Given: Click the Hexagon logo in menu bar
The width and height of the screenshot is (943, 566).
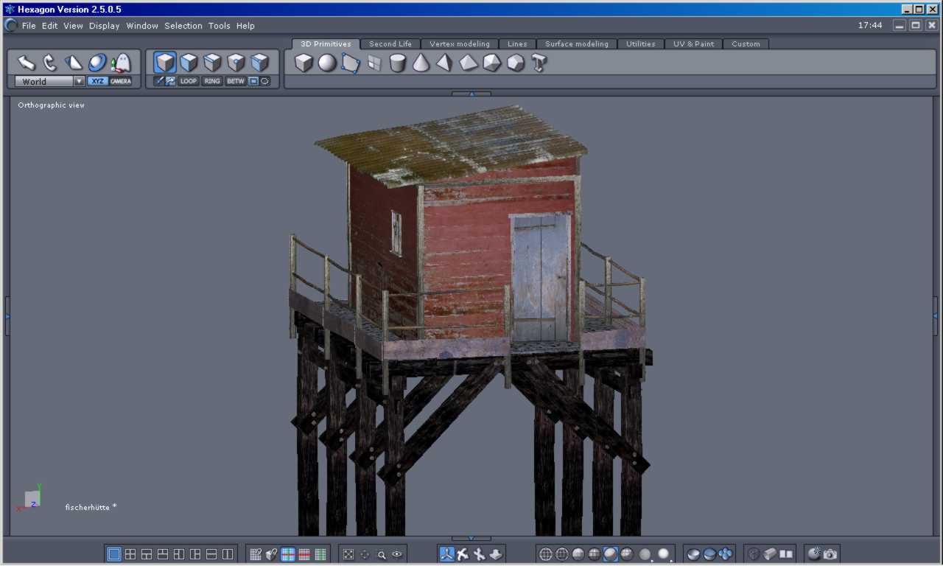Looking at the screenshot, I should pyautogui.click(x=11, y=25).
